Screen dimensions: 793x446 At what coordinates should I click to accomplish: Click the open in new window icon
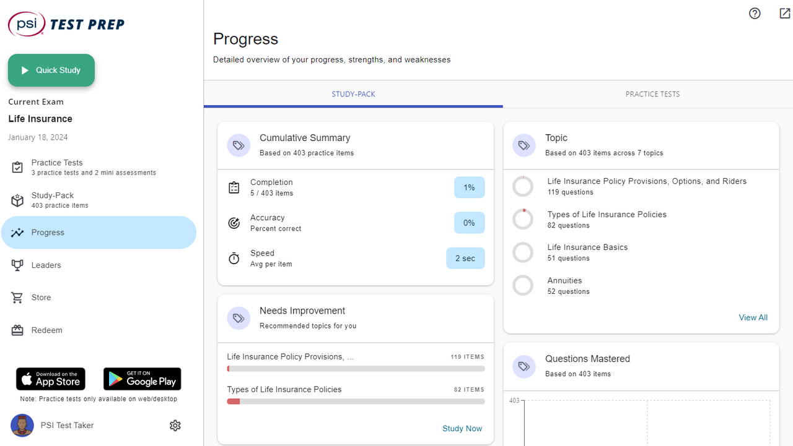(784, 14)
